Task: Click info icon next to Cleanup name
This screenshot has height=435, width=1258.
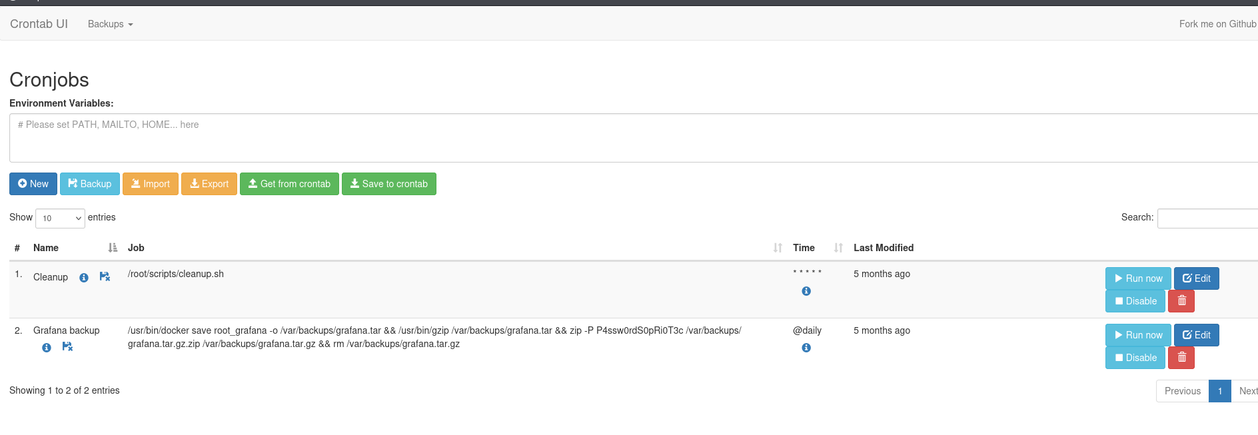Action: pyautogui.click(x=84, y=278)
